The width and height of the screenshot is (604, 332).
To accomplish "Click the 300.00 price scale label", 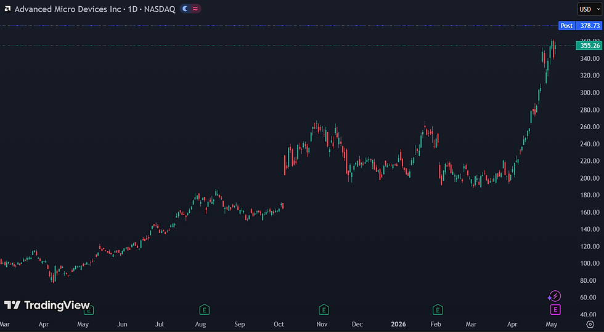I will coord(590,93).
